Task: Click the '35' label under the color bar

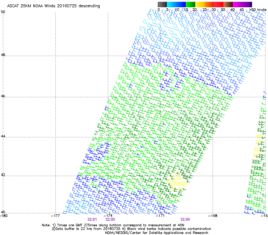Action: click(x=223, y=10)
